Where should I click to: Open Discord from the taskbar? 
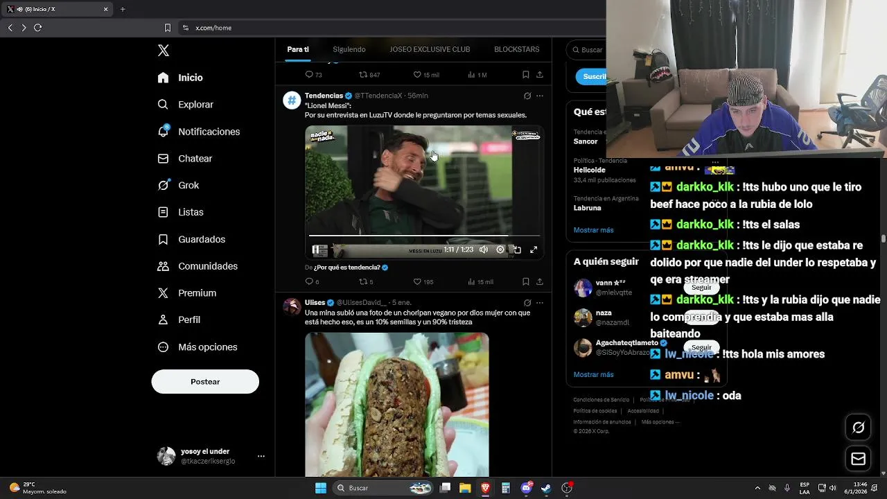coord(526,488)
